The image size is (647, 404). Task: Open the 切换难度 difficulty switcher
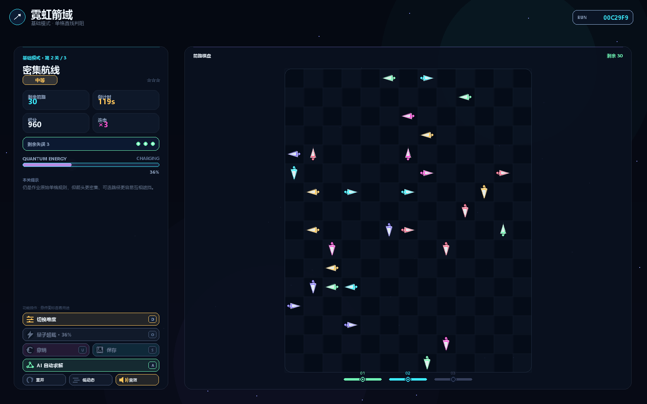click(x=91, y=319)
